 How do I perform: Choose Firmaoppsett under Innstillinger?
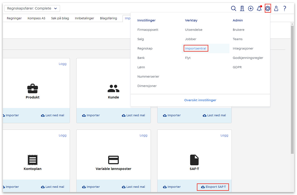[148, 30]
